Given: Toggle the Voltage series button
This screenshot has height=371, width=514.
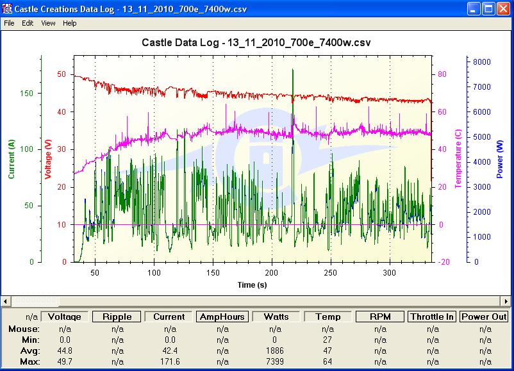Looking at the screenshot, I should point(65,317).
